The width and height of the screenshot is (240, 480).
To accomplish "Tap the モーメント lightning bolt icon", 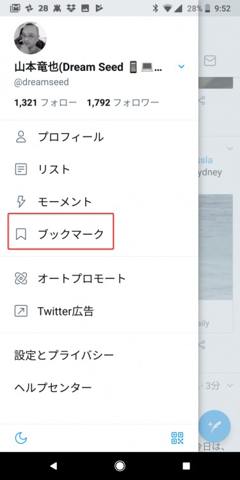I will pyautogui.click(x=21, y=202).
